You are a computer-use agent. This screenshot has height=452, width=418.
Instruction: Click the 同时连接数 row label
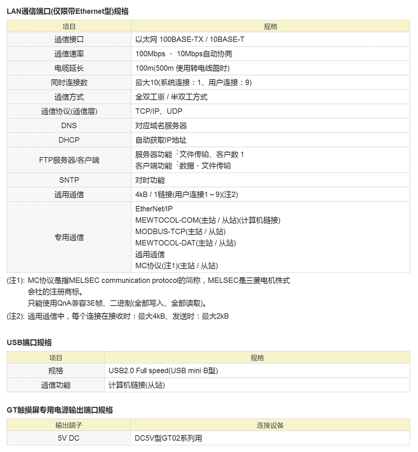pyautogui.click(x=69, y=83)
